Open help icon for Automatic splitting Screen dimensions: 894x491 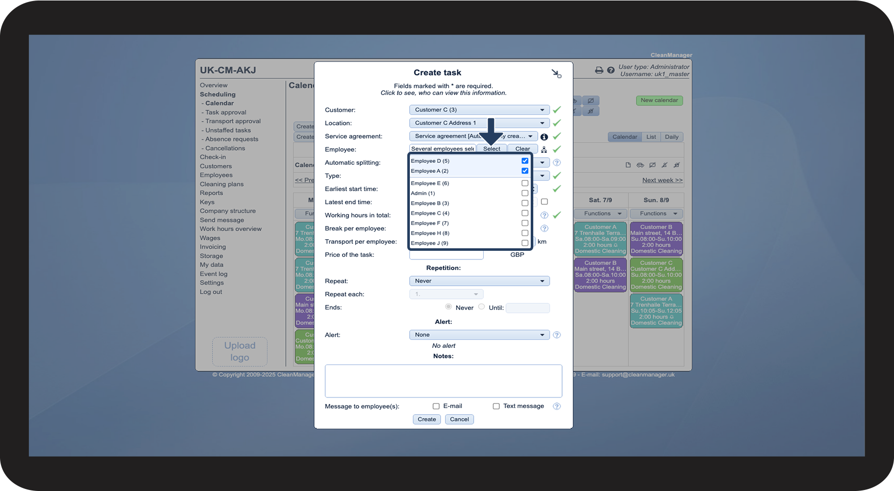coord(557,163)
